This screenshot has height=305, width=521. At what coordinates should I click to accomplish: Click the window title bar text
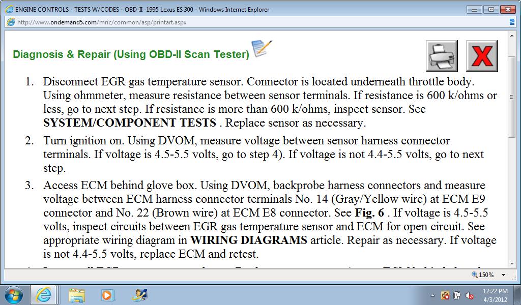point(142,9)
